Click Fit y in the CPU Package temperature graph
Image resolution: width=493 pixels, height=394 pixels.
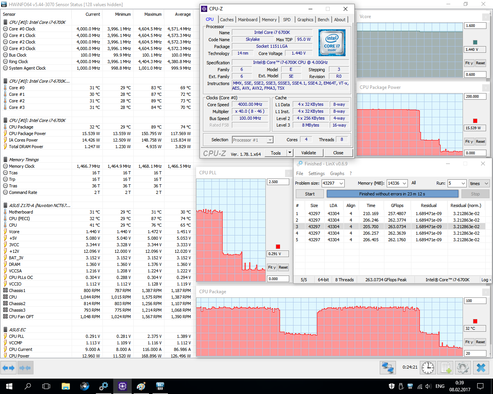[469, 342]
